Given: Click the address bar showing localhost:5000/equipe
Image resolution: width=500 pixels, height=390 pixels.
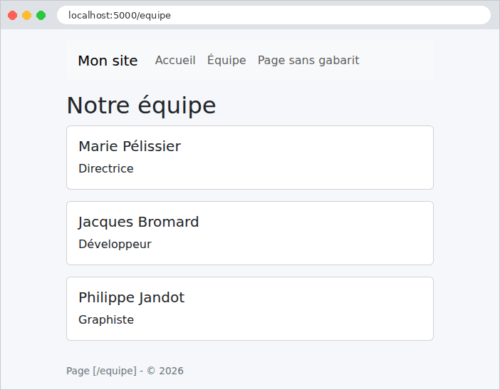Looking at the screenshot, I should click(x=274, y=15).
